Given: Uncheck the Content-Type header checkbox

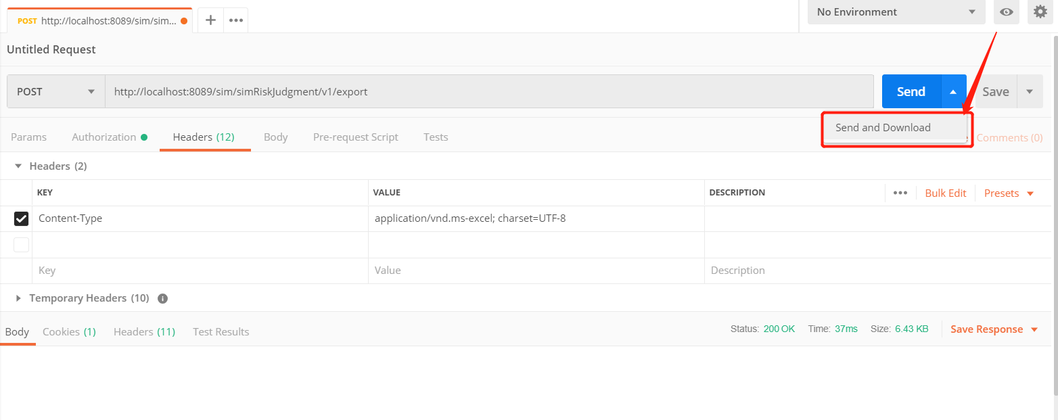Looking at the screenshot, I should (x=22, y=218).
